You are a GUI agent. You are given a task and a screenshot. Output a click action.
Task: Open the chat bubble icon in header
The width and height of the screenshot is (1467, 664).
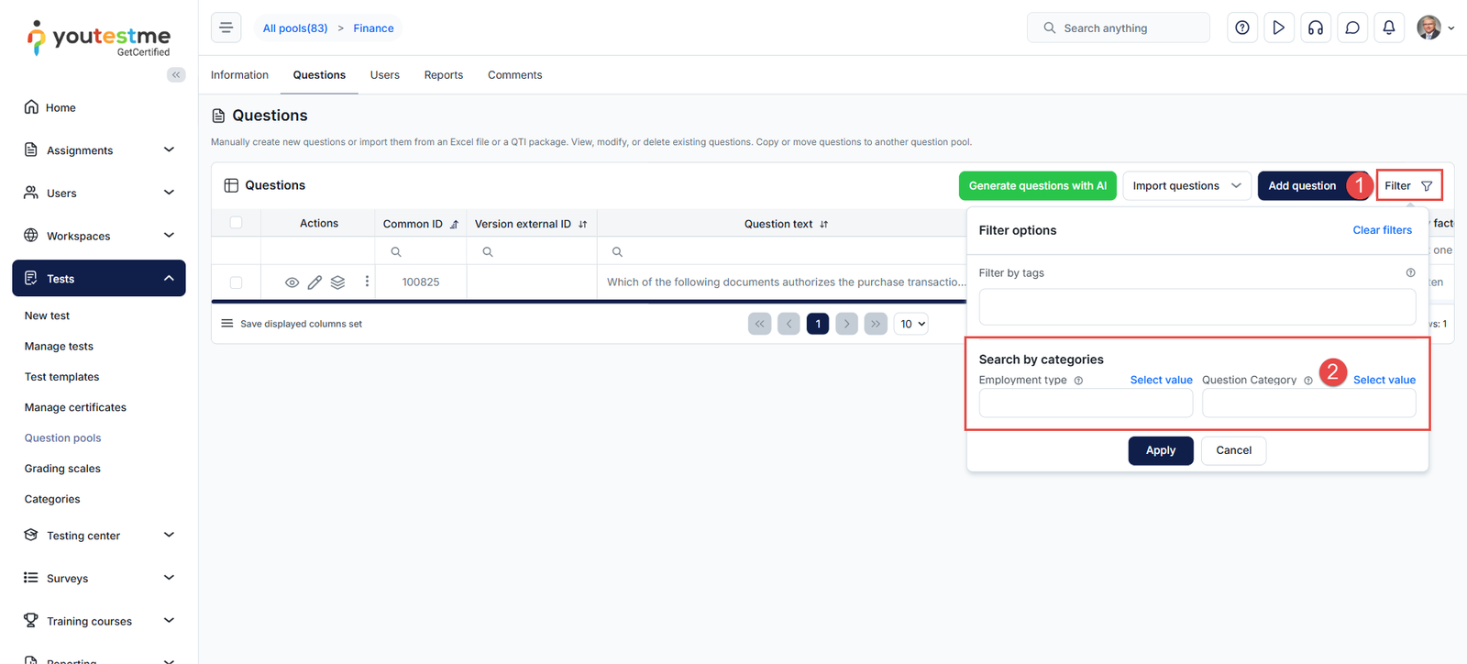[1351, 28]
